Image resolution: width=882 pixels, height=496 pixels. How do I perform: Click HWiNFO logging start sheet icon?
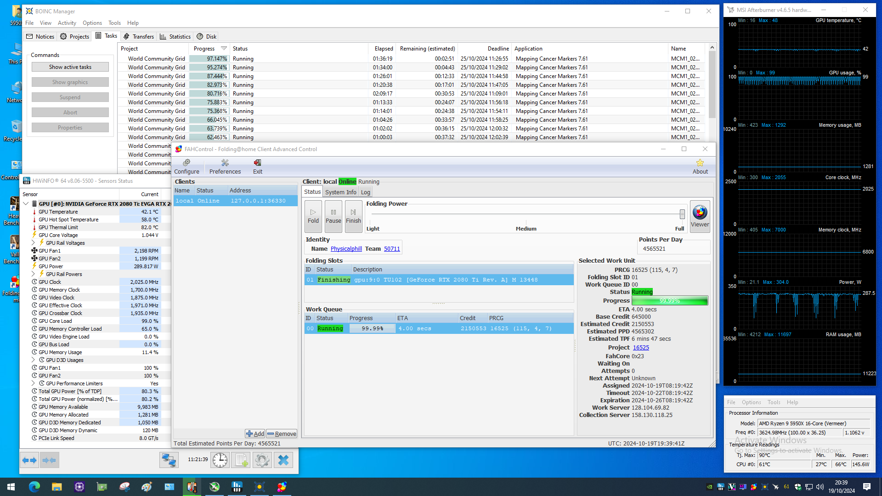point(241,460)
